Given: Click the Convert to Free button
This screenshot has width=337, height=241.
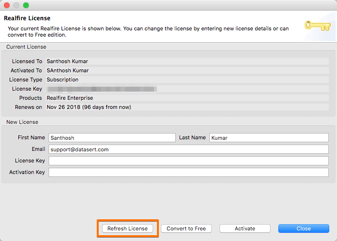Looking at the screenshot, I should 186,228.
